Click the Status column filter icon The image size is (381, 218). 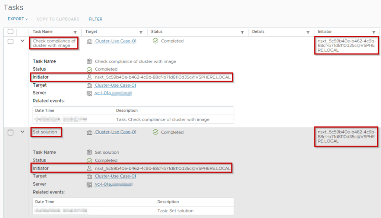coord(242,32)
